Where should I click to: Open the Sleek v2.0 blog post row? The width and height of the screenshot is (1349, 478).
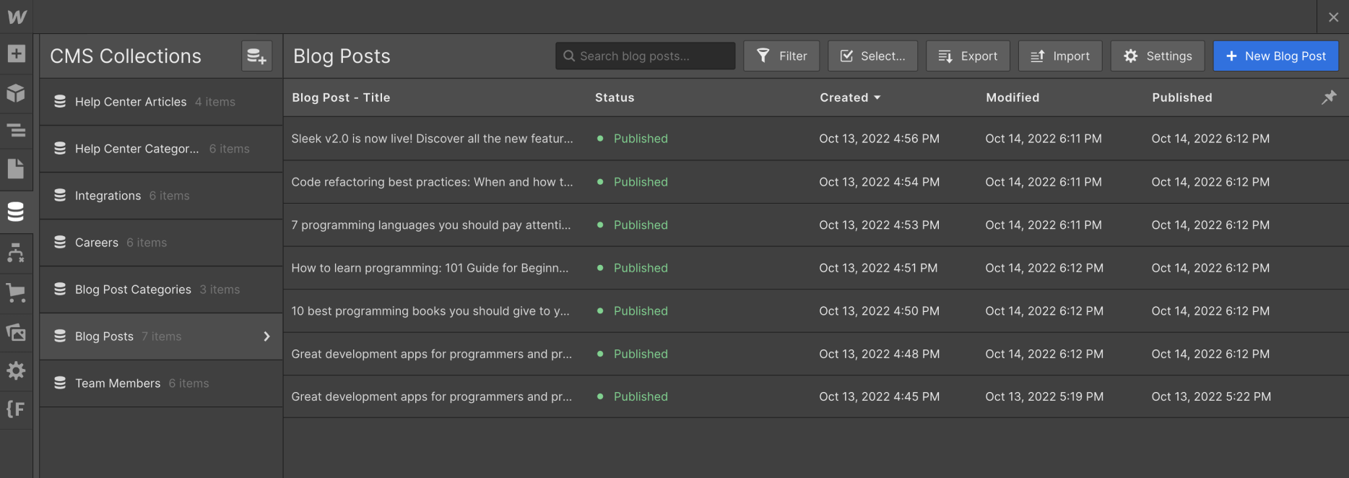[x=432, y=139]
